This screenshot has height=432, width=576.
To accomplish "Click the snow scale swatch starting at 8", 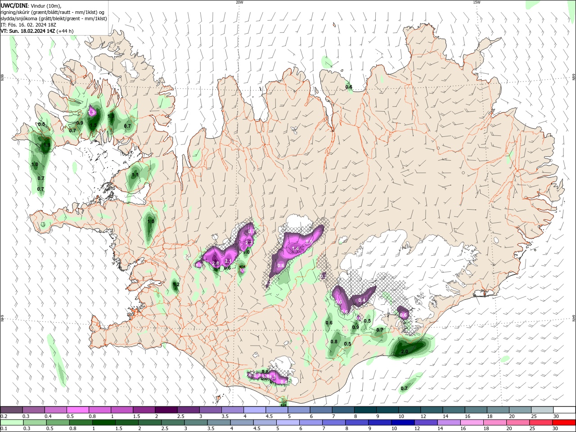I will point(365,410).
